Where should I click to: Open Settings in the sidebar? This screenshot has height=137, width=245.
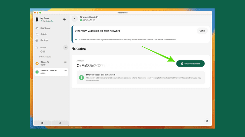coord(44,40)
